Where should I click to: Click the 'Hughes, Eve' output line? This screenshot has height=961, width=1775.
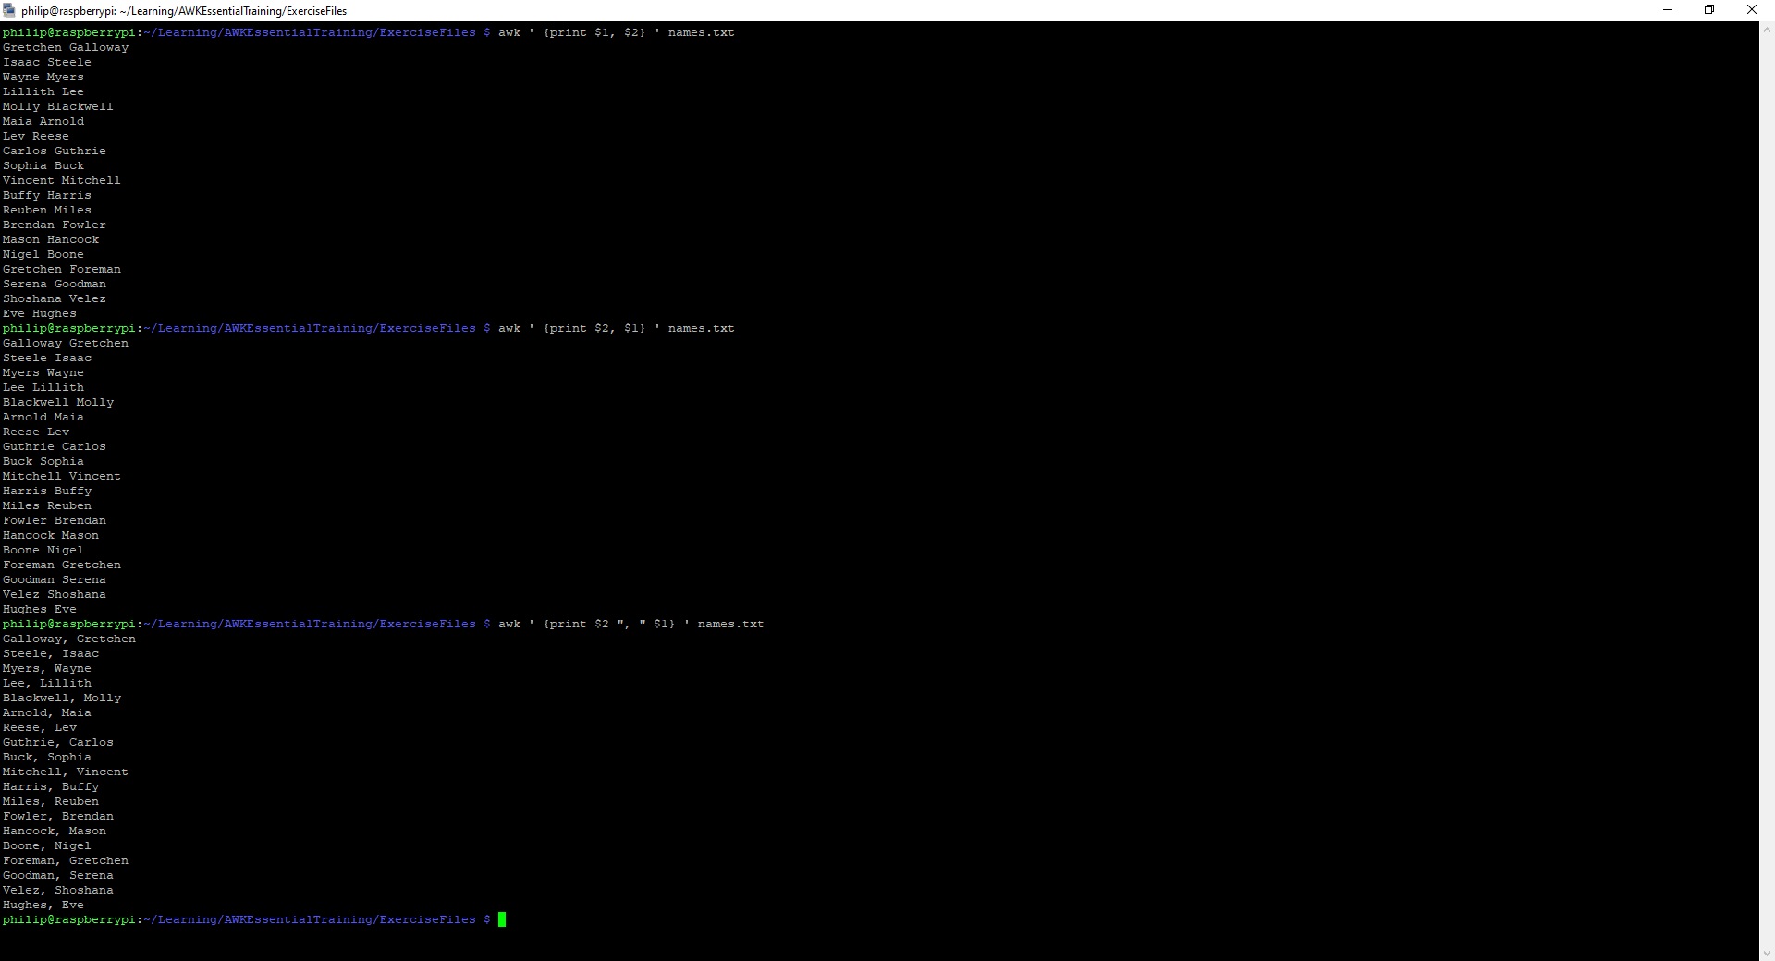(43, 905)
